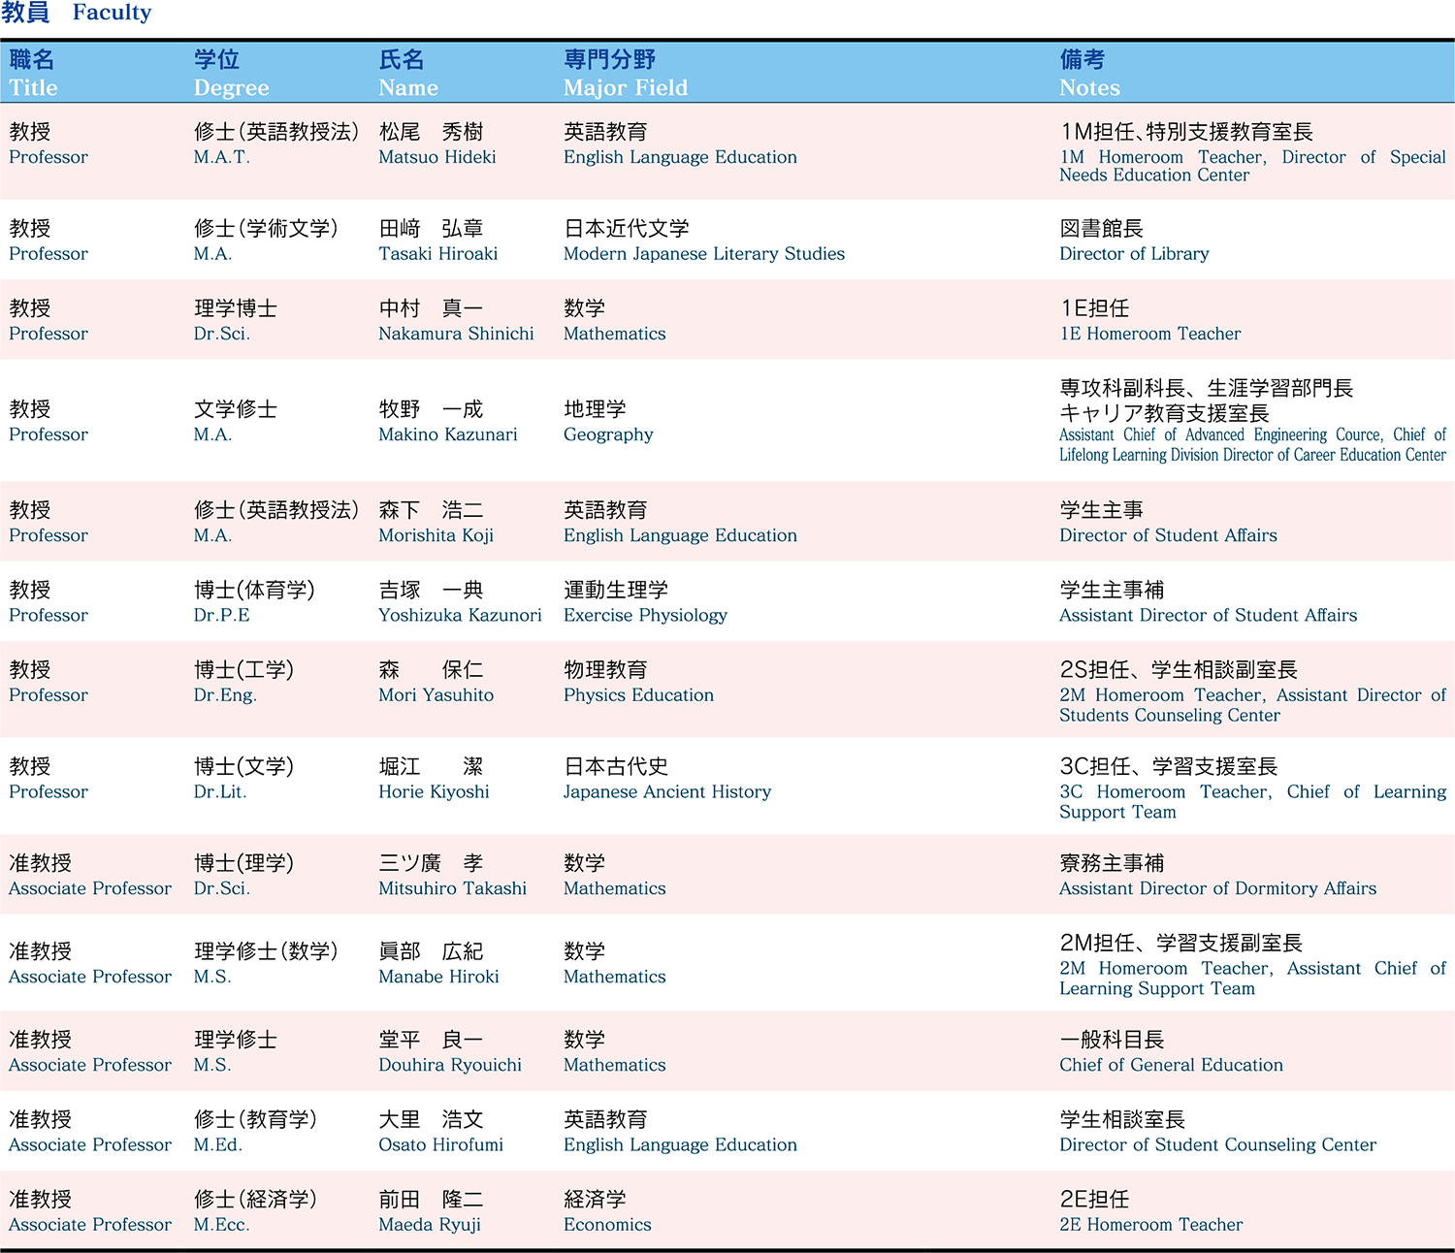Click the Japanese field '地理学'
The height and width of the screenshot is (1253, 1455).
[x=595, y=409]
